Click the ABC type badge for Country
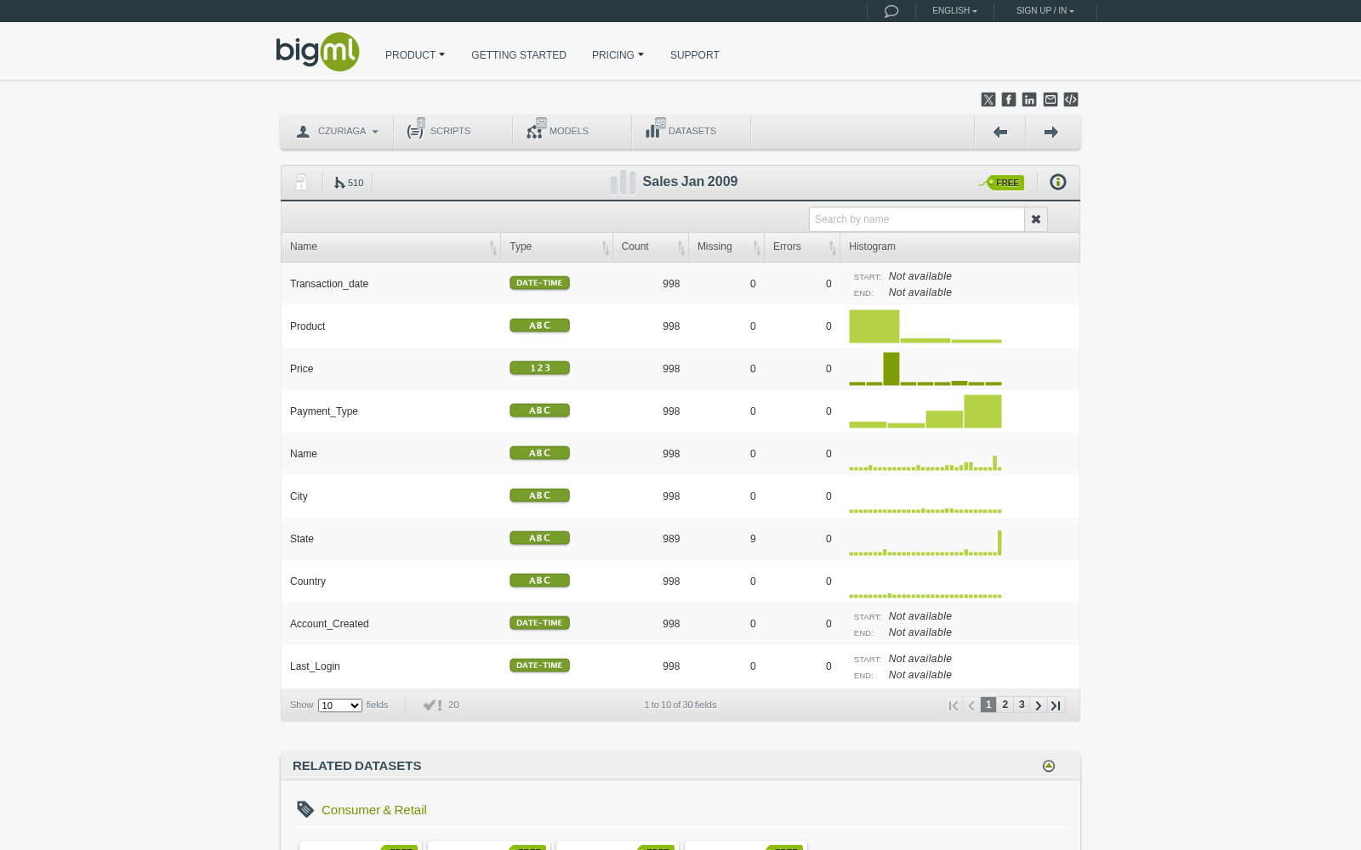The height and width of the screenshot is (850, 1361). pyautogui.click(x=539, y=581)
